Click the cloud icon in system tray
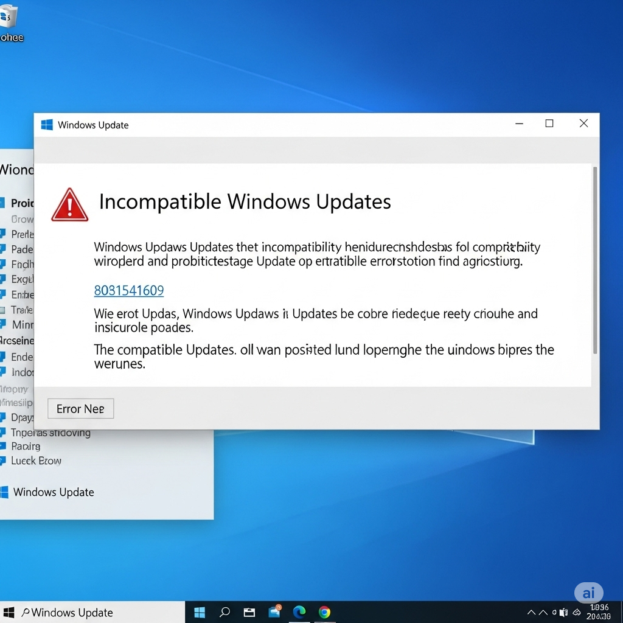 (x=577, y=613)
